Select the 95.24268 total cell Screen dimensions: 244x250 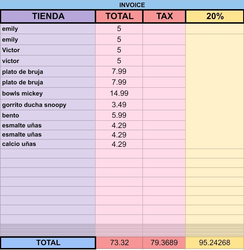click(x=215, y=243)
